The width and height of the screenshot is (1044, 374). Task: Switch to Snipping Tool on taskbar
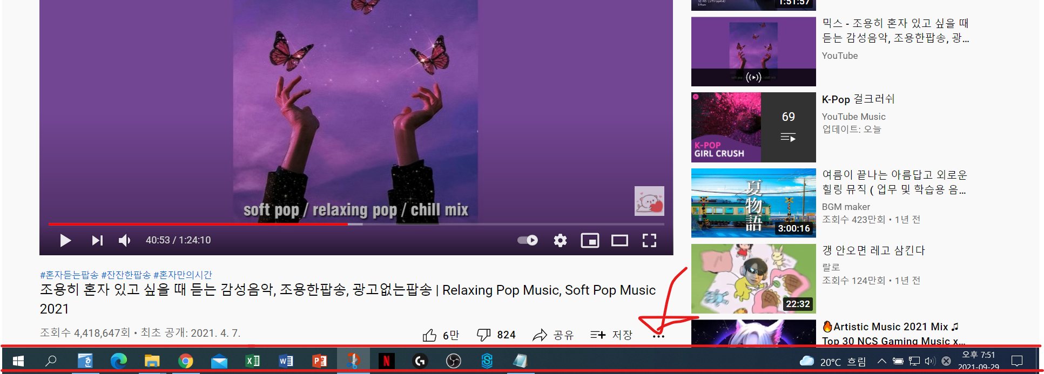click(353, 361)
